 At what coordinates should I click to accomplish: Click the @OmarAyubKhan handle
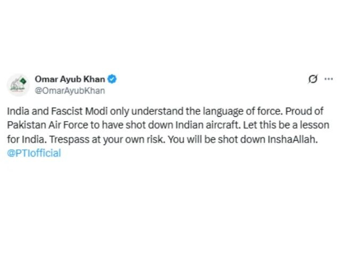point(70,91)
